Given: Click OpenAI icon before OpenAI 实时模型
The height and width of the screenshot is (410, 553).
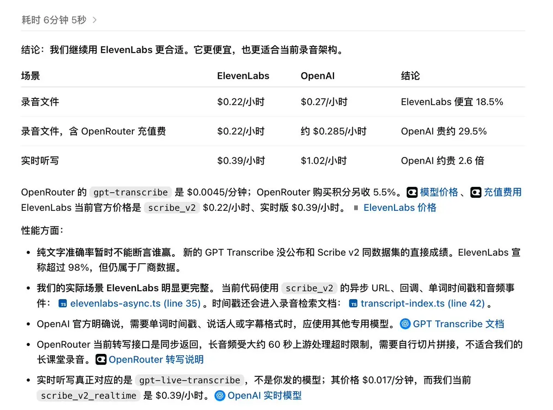Looking at the screenshot, I should [220, 395].
